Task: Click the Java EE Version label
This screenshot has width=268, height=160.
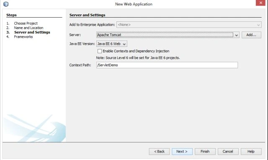Action: pyautogui.click(x=82, y=44)
